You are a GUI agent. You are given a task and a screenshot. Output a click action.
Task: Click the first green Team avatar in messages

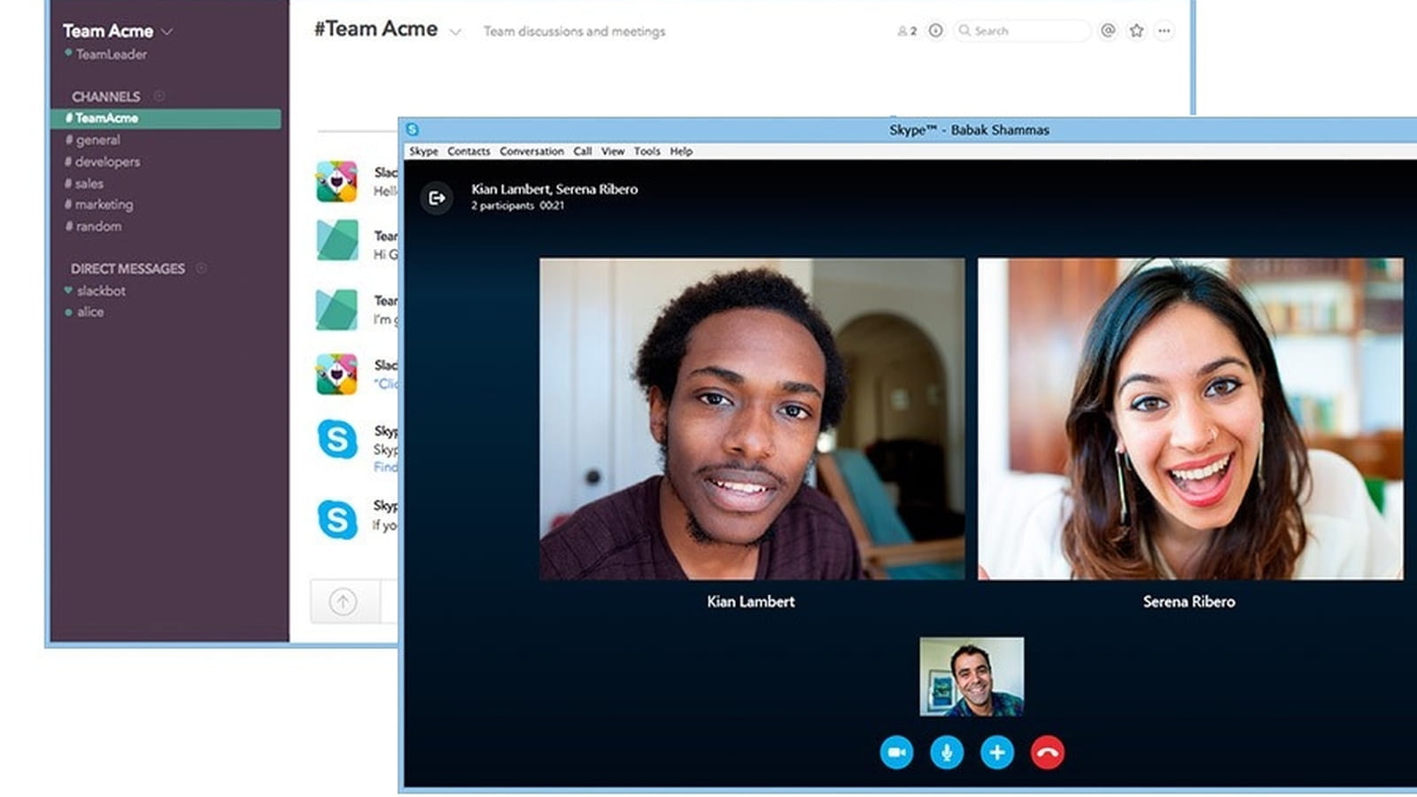(337, 240)
